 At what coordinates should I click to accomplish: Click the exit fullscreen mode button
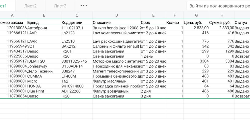(x=218, y=6)
